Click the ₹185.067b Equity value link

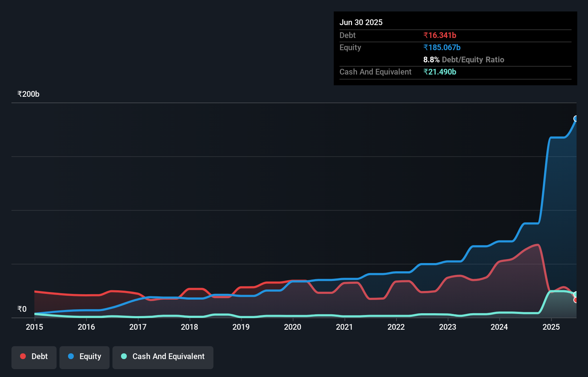pos(442,47)
